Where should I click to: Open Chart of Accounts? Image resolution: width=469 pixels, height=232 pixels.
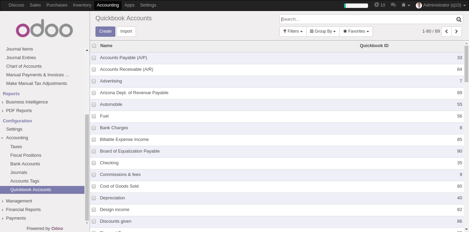[x=24, y=66]
